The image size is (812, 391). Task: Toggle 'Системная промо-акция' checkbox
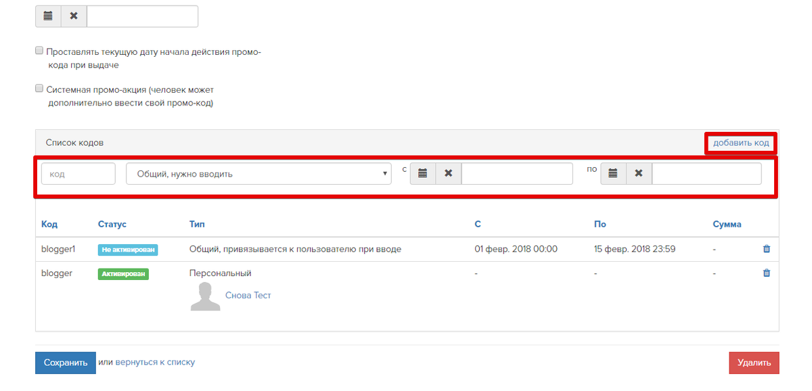tap(39, 89)
